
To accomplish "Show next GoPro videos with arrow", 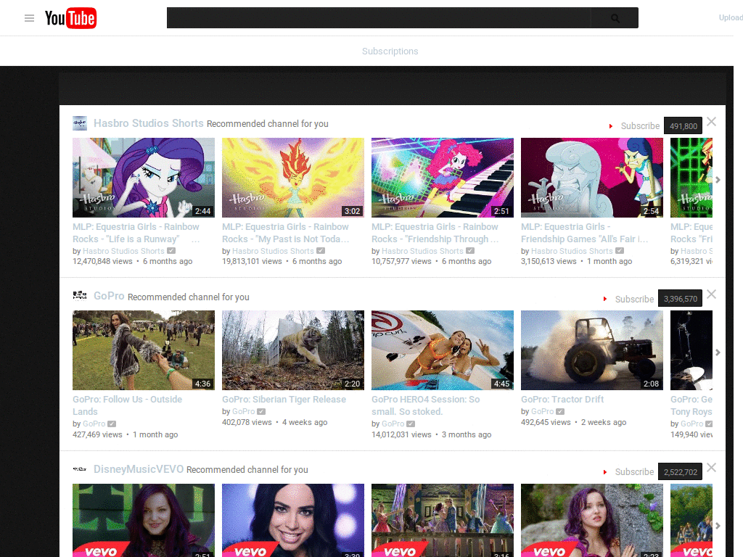I will [x=718, y=352].
